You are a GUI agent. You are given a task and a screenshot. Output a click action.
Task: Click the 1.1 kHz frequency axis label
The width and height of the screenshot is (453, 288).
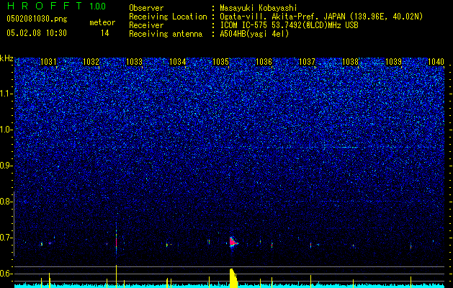(x=6, y=94)
